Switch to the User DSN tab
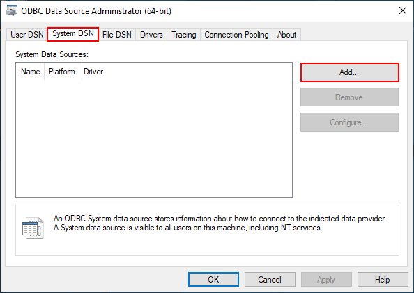 [26, 35]
